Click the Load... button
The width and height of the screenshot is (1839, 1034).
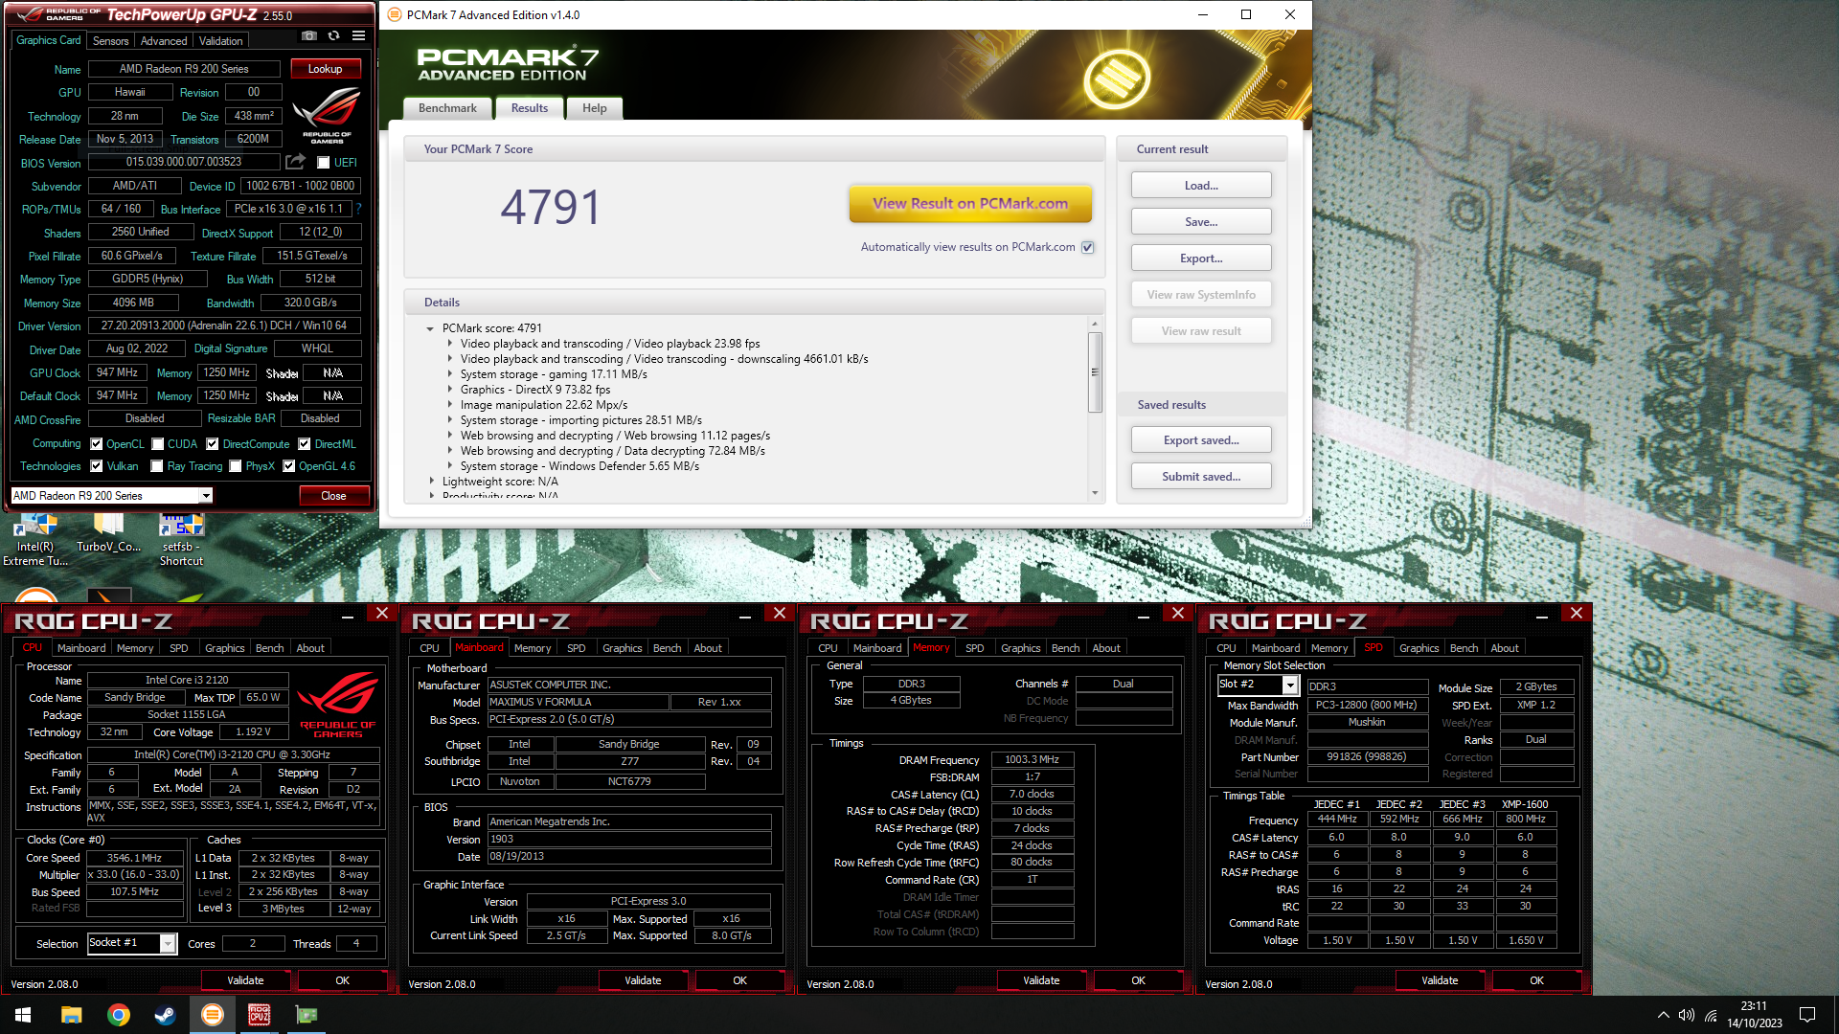1201,186
